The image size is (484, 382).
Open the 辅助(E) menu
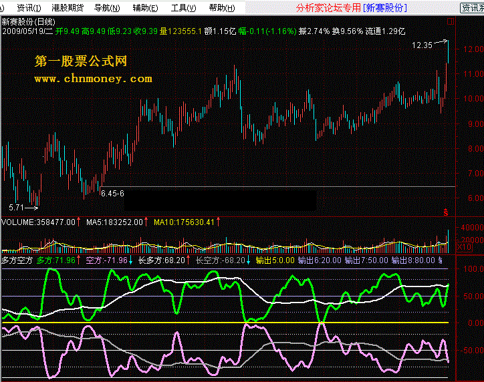[x=145, y=8]
